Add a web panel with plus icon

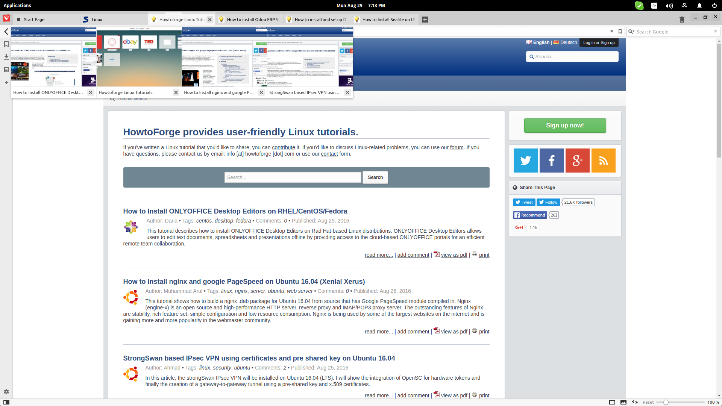[x=6, y=82]
